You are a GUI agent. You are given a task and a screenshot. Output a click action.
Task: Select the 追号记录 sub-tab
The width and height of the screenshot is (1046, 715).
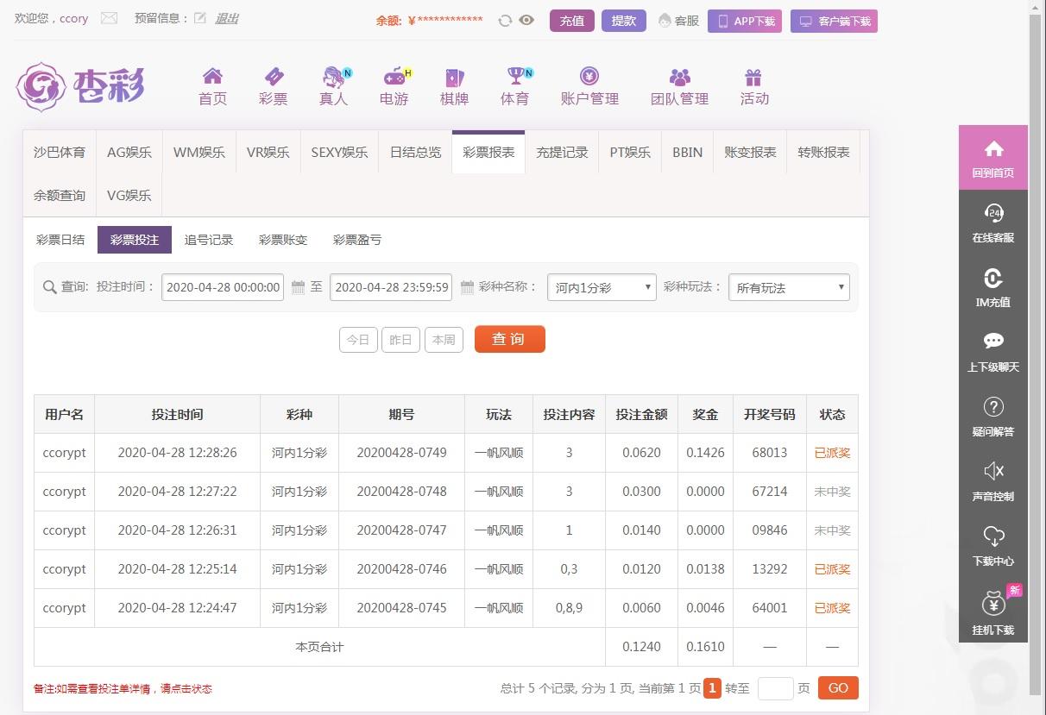pos(209,240)
